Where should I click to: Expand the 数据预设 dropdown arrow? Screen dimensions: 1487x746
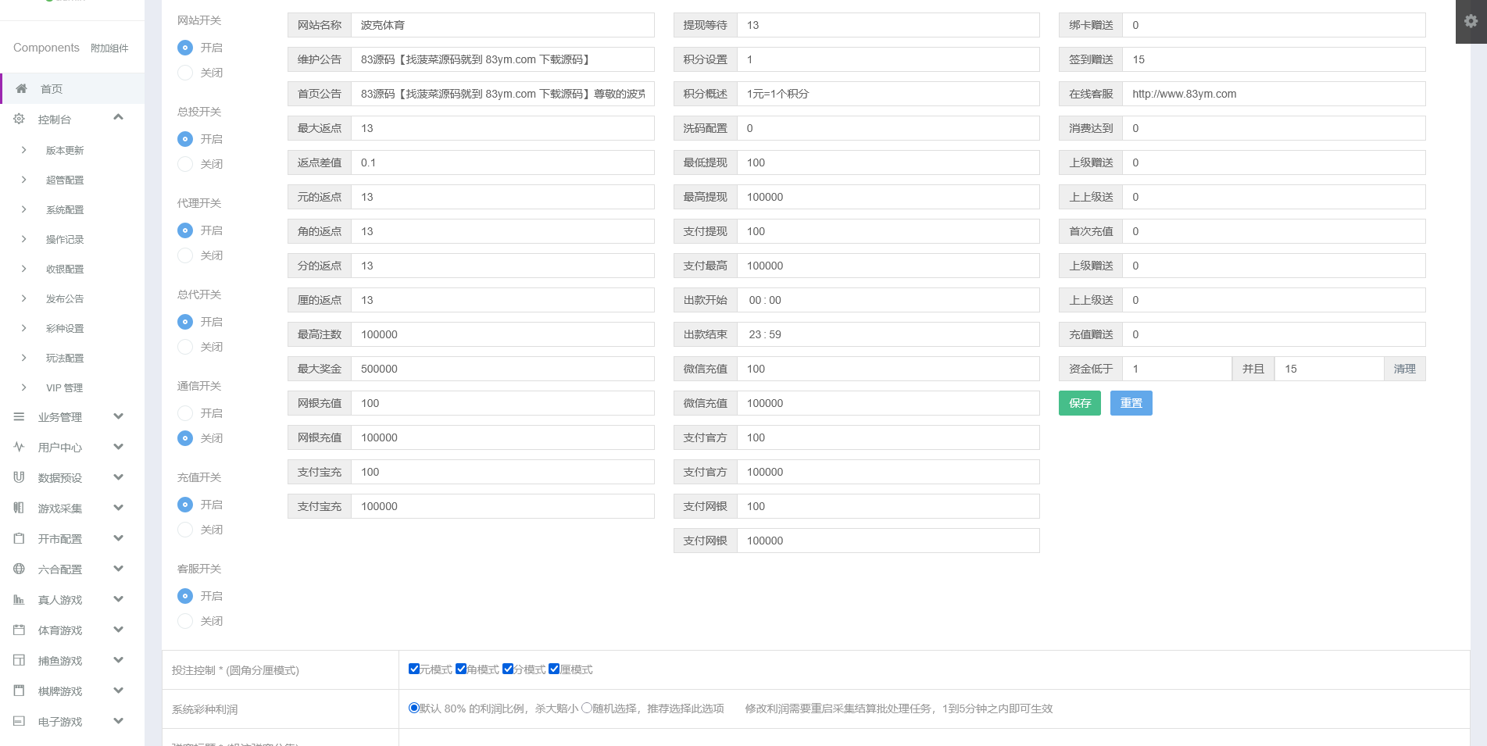[119, 477]
